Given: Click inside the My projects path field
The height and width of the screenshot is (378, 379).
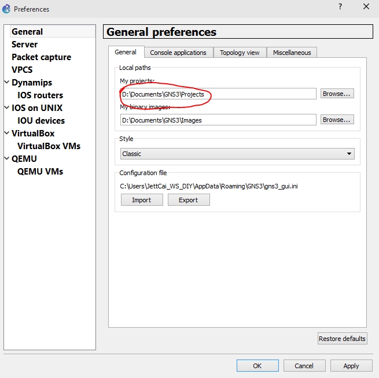Looking at the screenshot, I should (x=218, y=94).
